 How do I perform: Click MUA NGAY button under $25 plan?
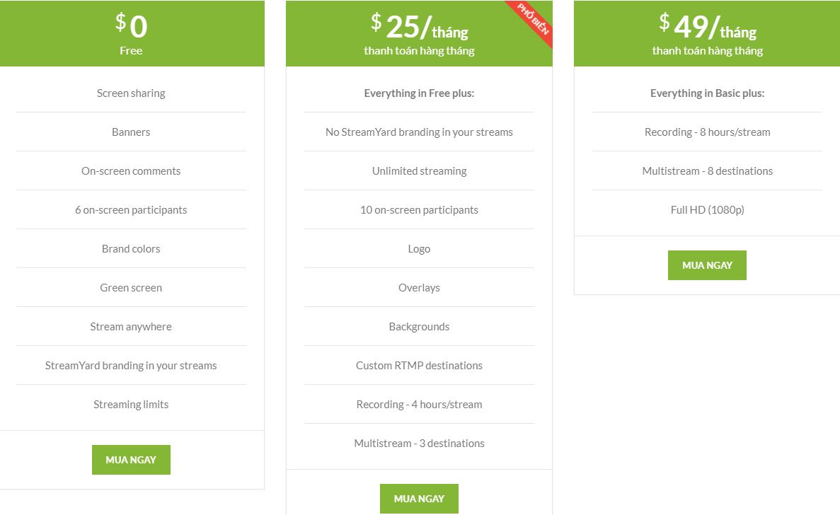click(419, 499)
